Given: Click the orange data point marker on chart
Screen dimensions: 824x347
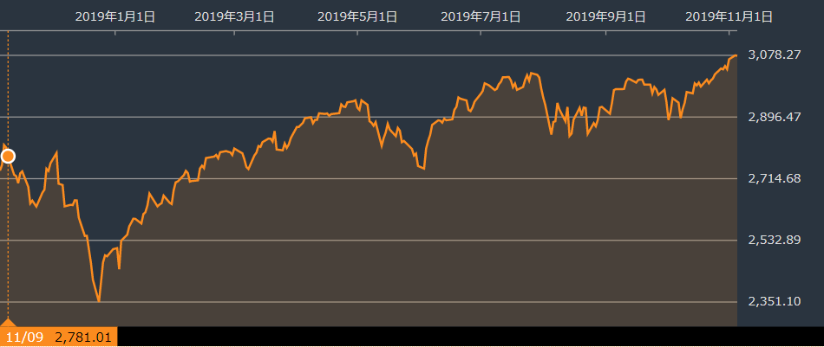Looking at the screenshot, I should coord(8,157).
